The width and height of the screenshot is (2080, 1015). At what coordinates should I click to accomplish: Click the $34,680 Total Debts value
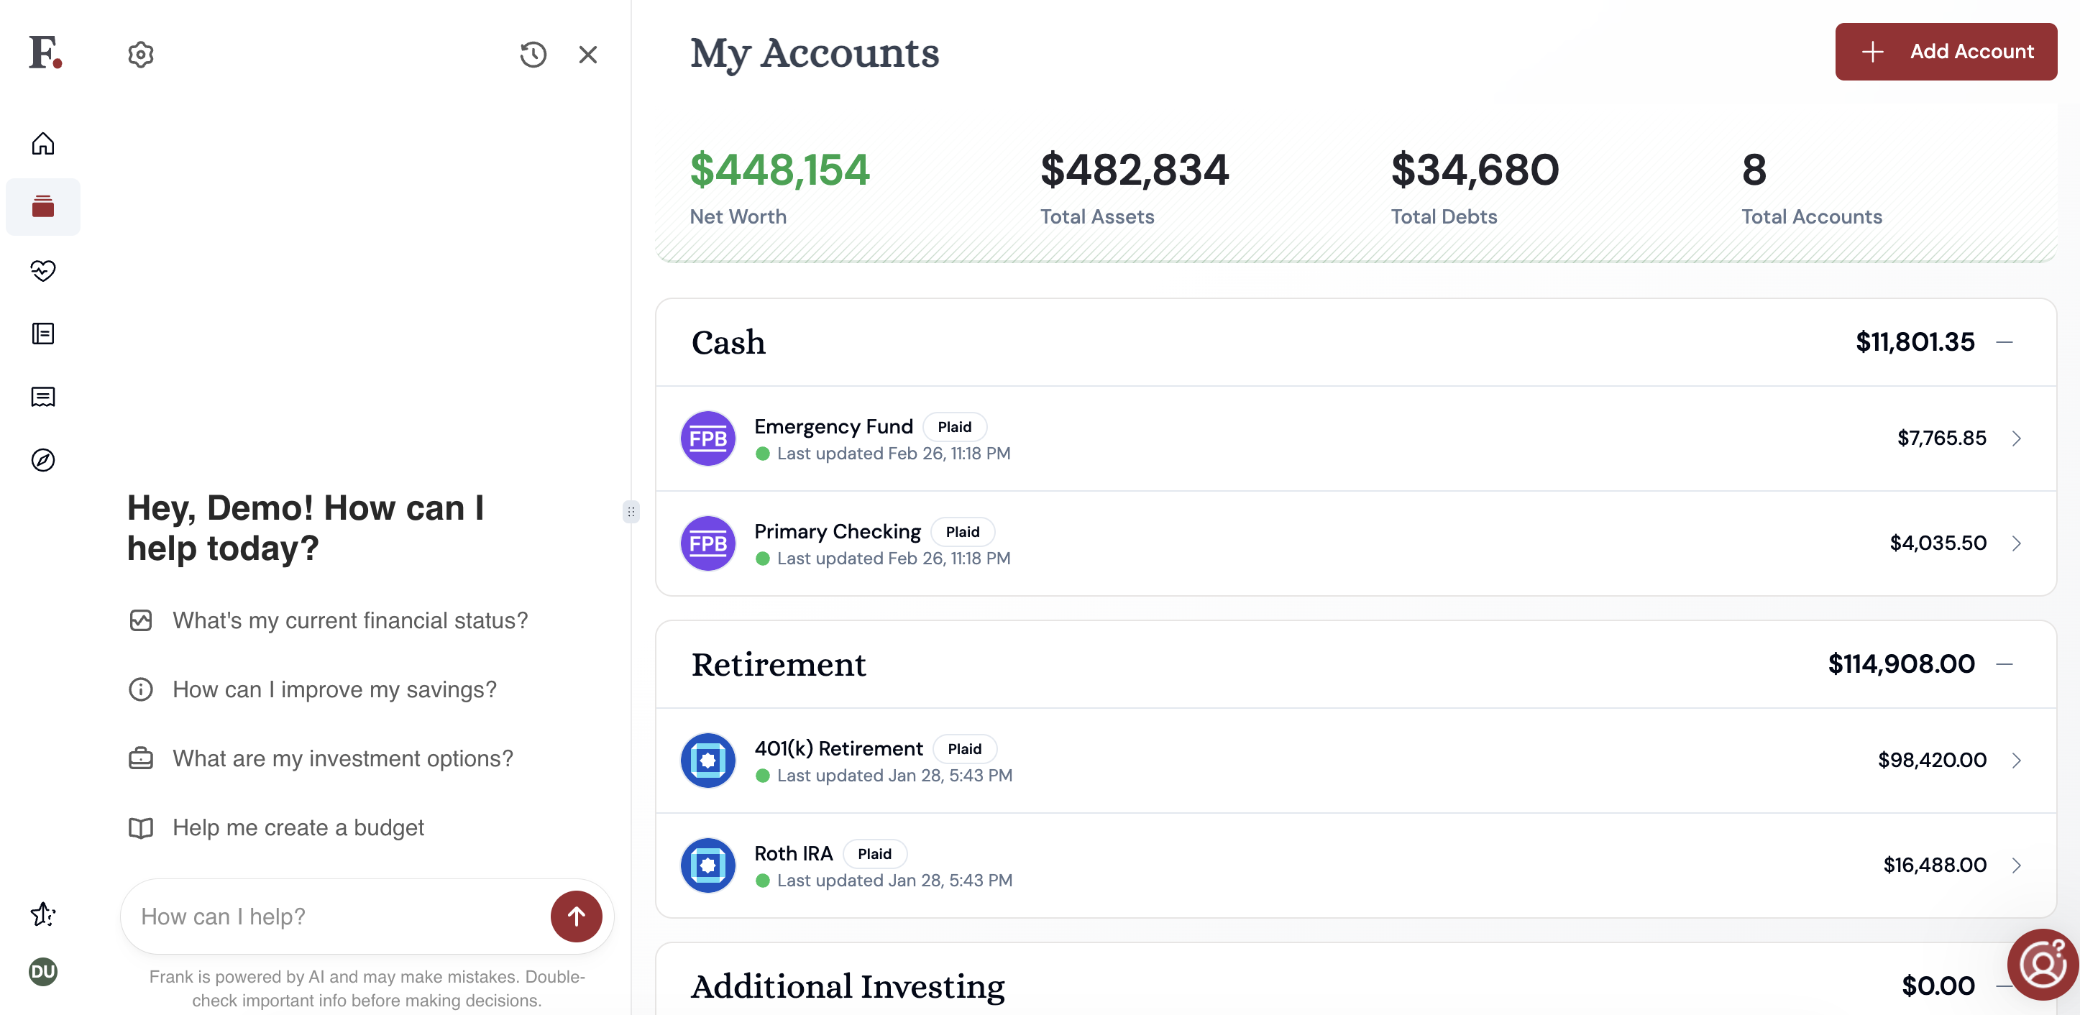coord(1475,170)
